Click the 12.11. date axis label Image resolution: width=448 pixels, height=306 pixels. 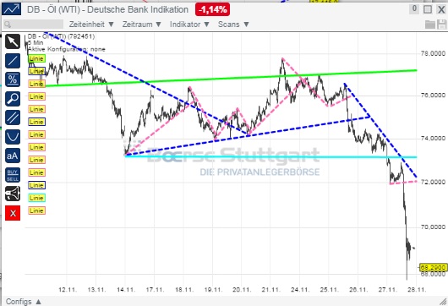coord(68,290)
